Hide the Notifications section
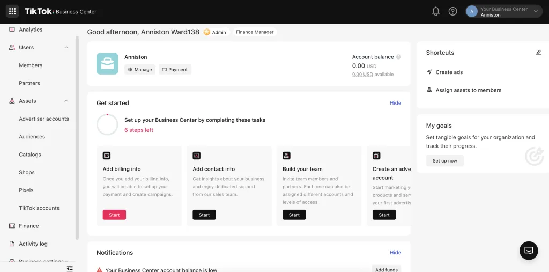549x272 pixels. point(395,252)
